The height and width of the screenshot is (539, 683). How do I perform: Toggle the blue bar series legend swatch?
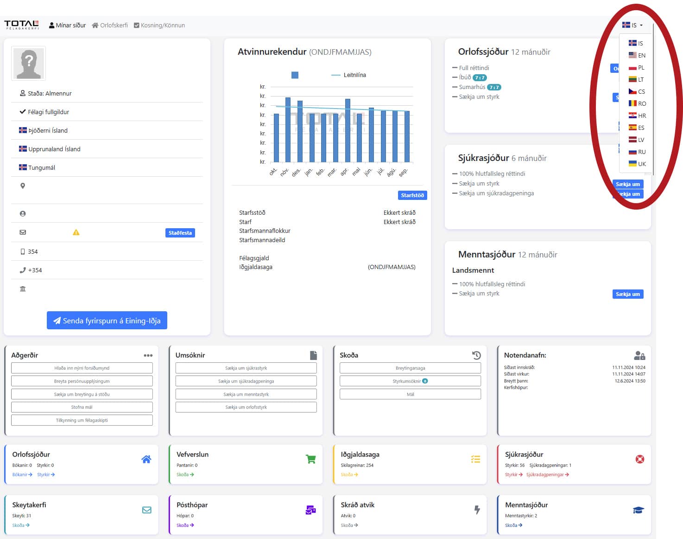[x=295, y=75]
